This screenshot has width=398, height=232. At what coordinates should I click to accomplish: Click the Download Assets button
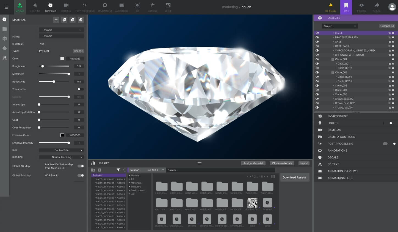click(x=294, y=177)
